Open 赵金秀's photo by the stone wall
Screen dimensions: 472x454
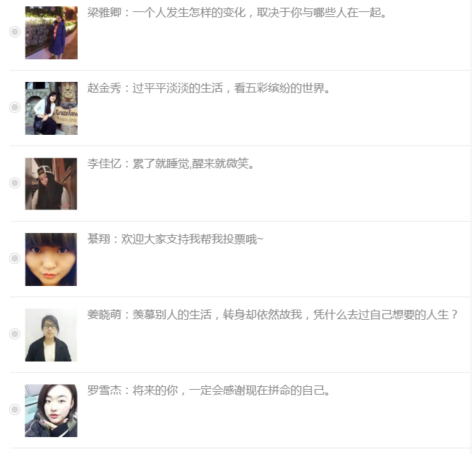click(x=52, y=109)
